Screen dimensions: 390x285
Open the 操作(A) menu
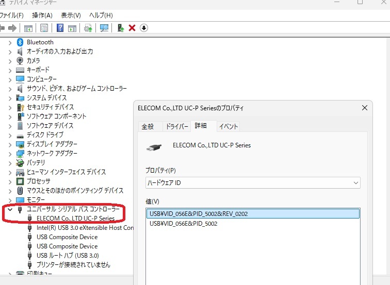click(42, 15)
